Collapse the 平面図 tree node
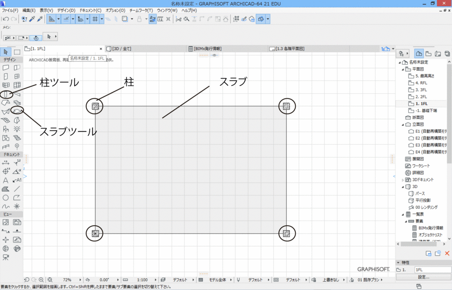 pyautogui.click(x=403, y=69)
